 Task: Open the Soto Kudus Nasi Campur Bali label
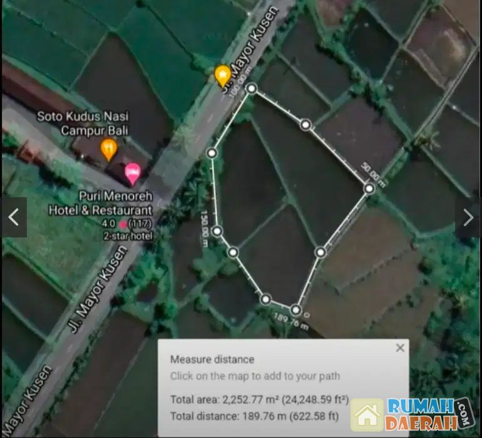(x=78, y=123)
